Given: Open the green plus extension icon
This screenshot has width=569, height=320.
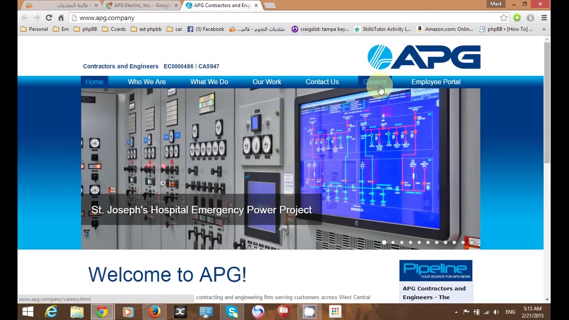Looking at the screenshot, I should tap(517, 18).
